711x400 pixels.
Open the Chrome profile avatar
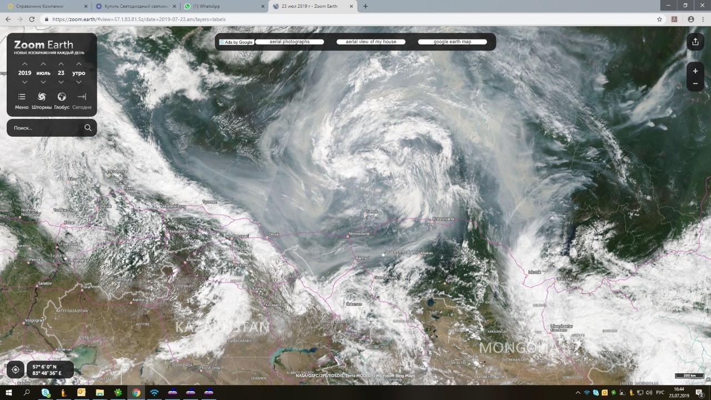691,19
